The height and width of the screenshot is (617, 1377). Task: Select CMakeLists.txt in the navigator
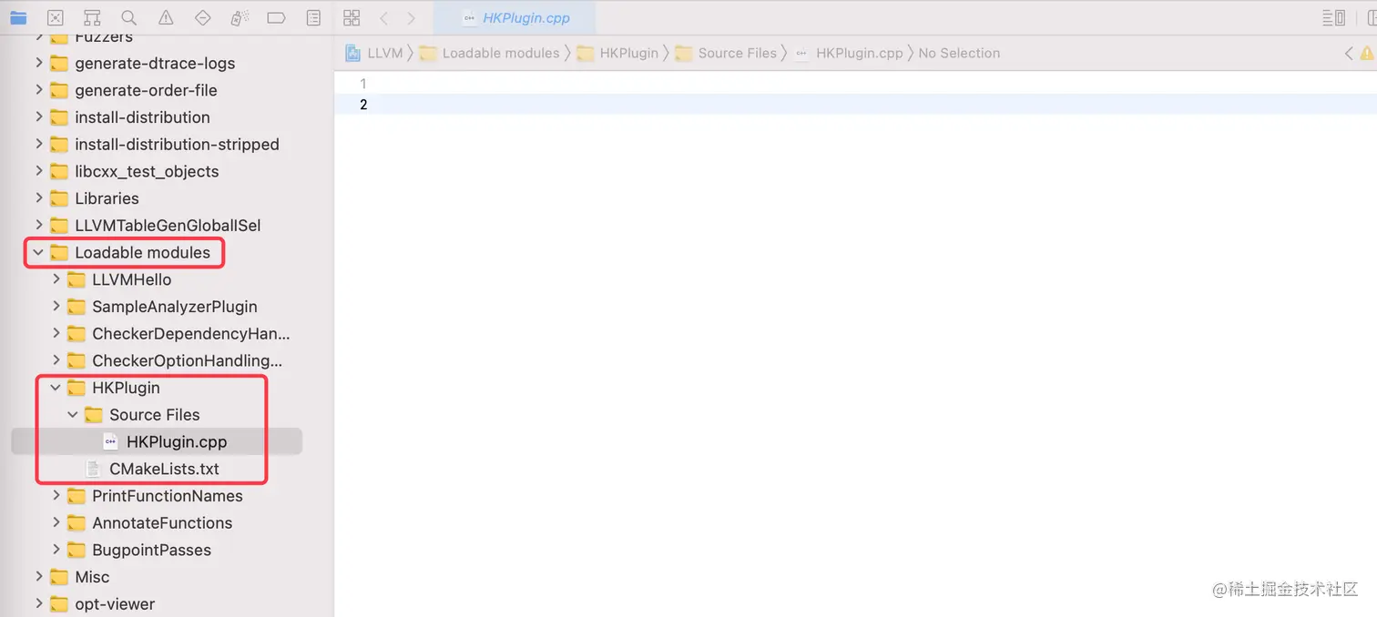[157, 469]
